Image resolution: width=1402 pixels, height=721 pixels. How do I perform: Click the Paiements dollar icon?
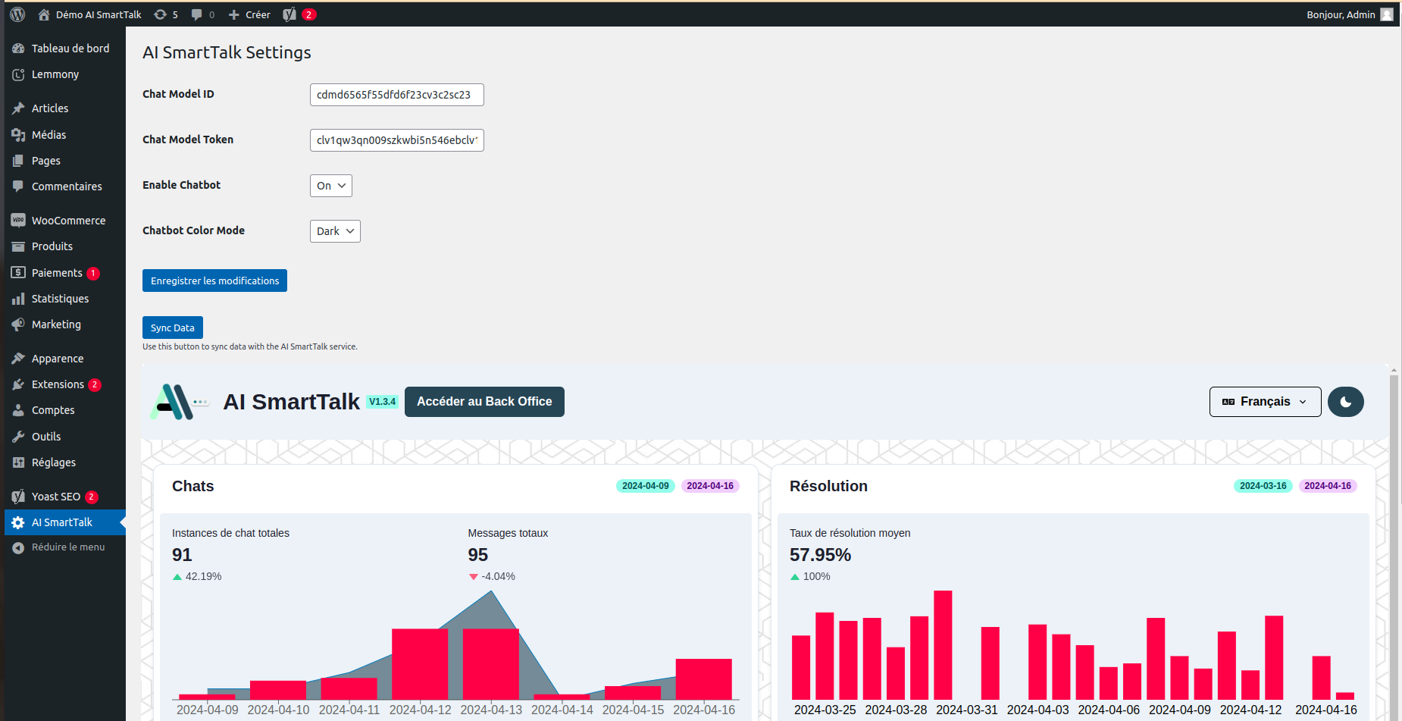(18, 272)
